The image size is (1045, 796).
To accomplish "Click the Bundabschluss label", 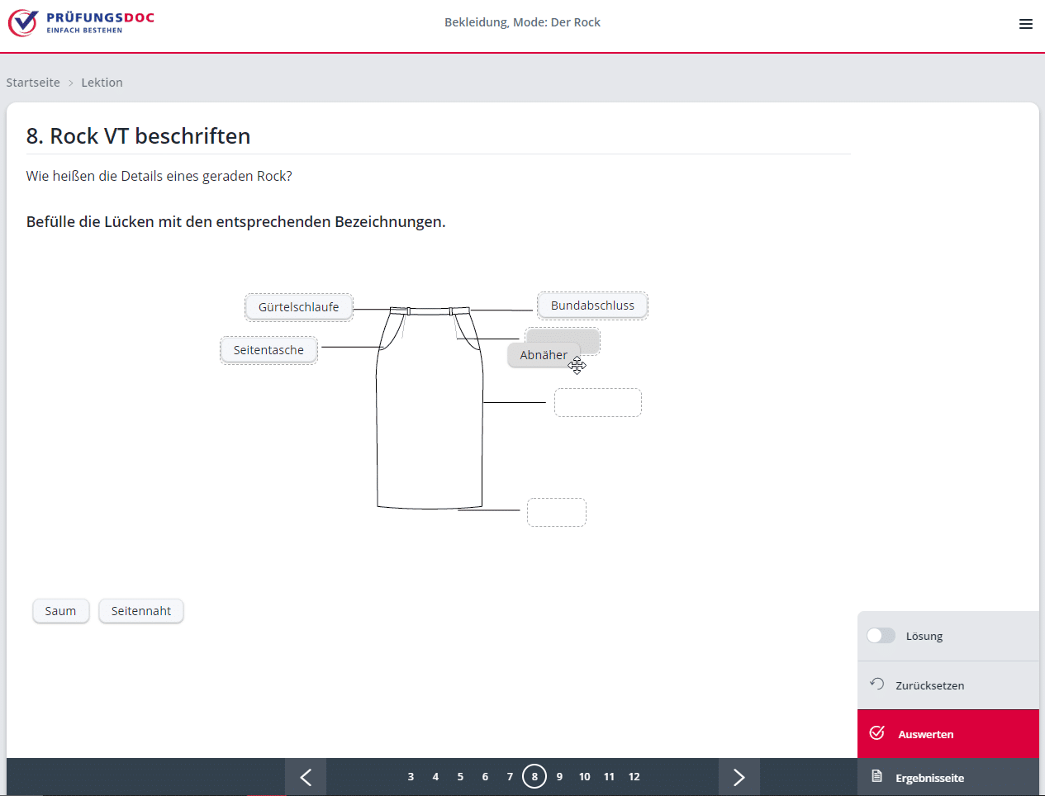I will 592,306.
